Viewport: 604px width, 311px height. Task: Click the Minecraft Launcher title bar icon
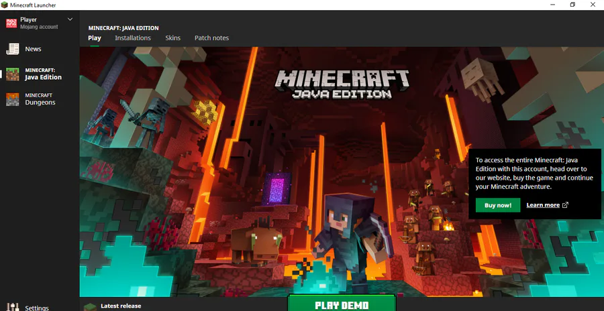coord(4,5)
